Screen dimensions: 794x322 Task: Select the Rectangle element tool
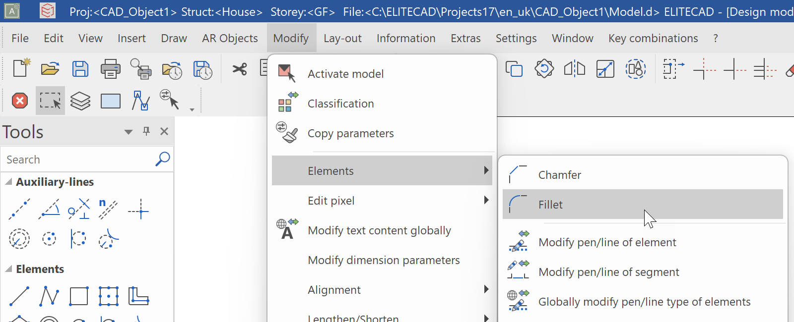(x=79, y=296)
